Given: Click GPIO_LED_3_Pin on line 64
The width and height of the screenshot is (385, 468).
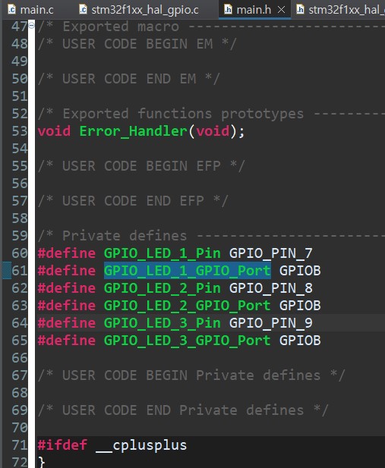Looking at the screenshot, I should click(x=162, y=323).
